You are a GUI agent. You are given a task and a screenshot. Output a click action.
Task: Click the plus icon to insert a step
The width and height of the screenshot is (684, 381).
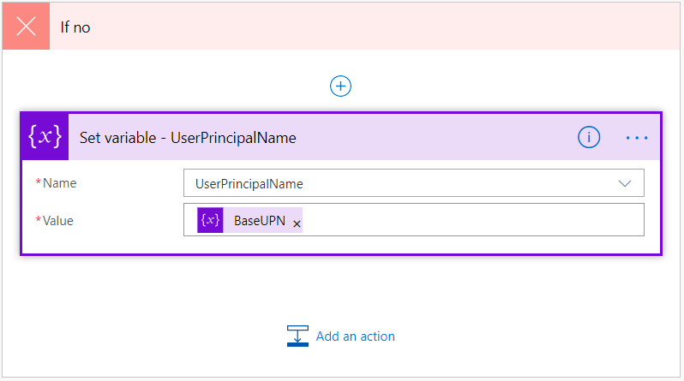(341, 86)
